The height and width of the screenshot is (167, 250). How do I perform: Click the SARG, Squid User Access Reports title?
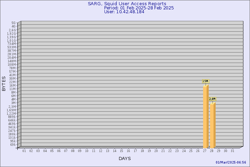click(x=127, y=3)
